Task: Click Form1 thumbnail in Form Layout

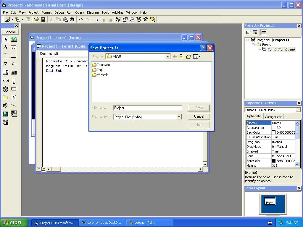Action: (270, 201)
